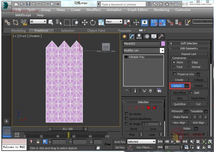The height and width of the screenshot is (152, 214).
Task: Open the Hierarchy command panel tab
Action: click(139, 36)
